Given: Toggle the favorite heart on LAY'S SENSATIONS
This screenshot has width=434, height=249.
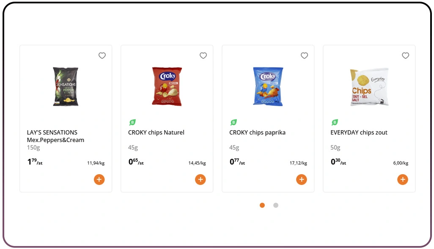Looking at the screenshot, I should (x=102, y=55).
